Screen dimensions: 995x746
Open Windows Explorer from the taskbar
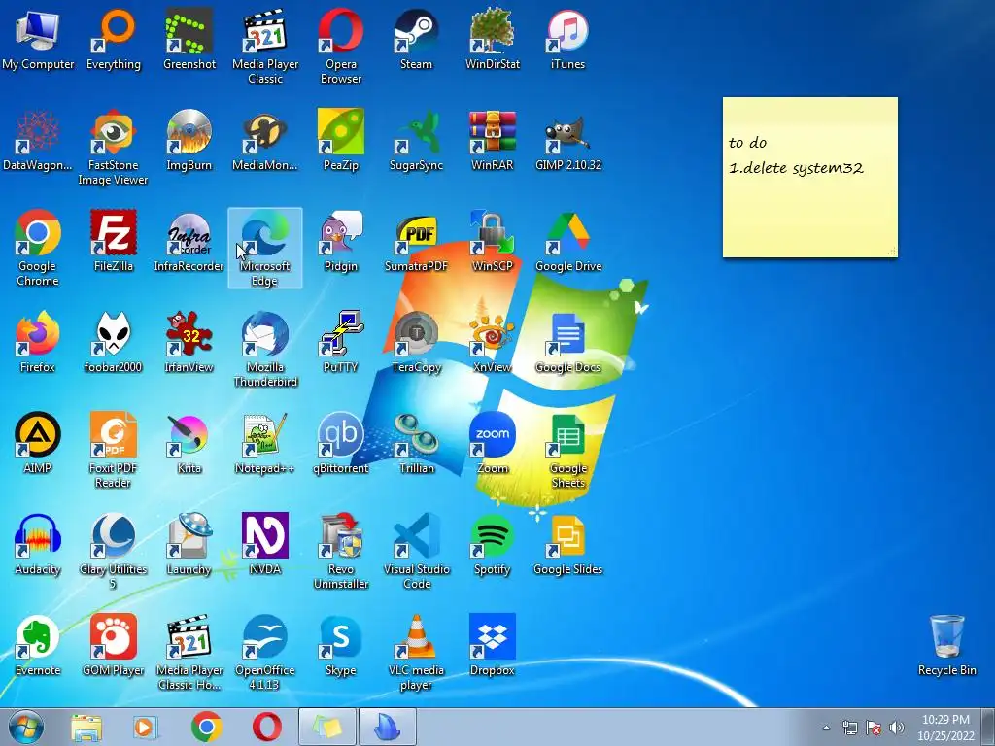86,728
